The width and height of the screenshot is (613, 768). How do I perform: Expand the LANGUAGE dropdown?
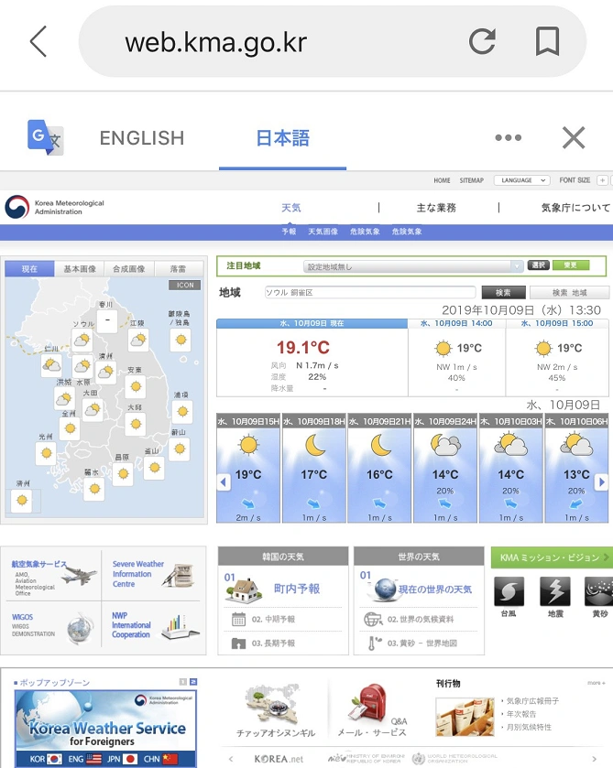click(x=521, y=180)
